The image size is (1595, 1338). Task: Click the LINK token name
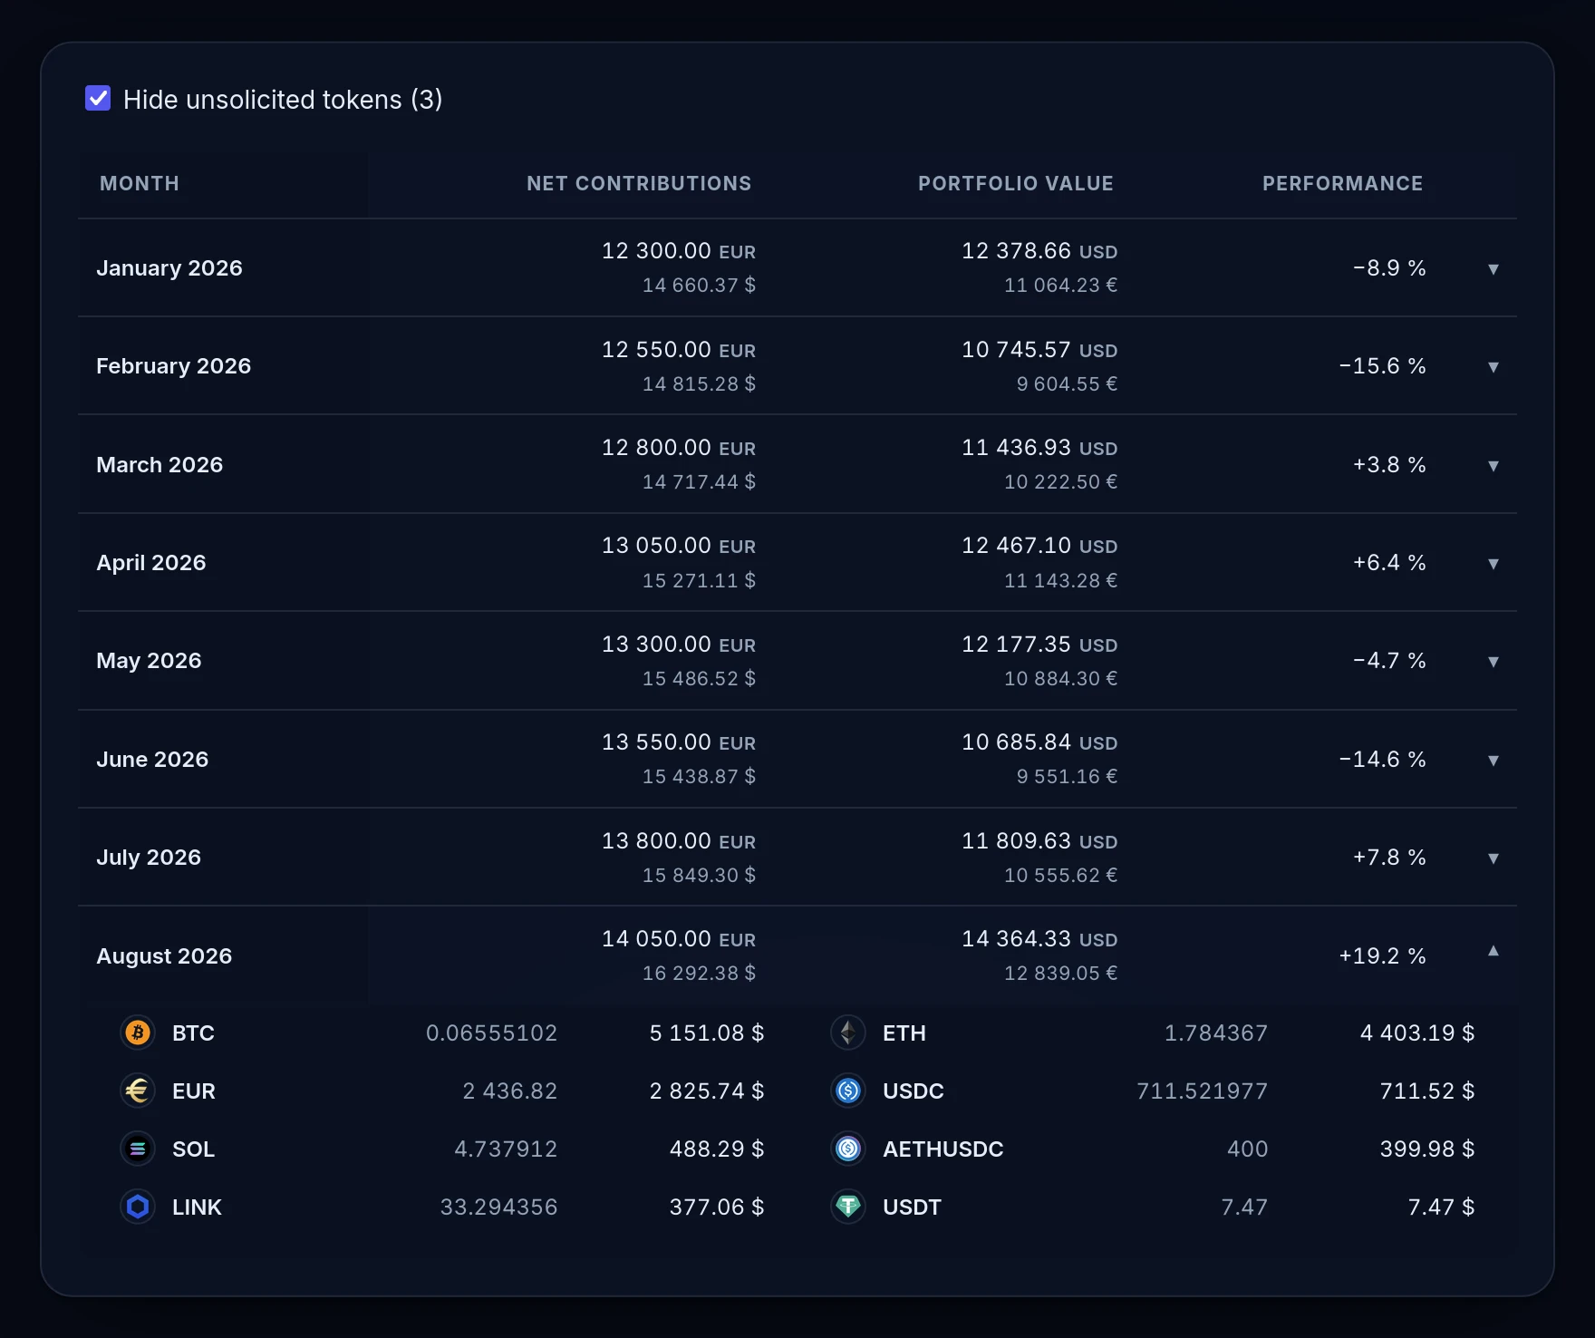pos(197,1207)
